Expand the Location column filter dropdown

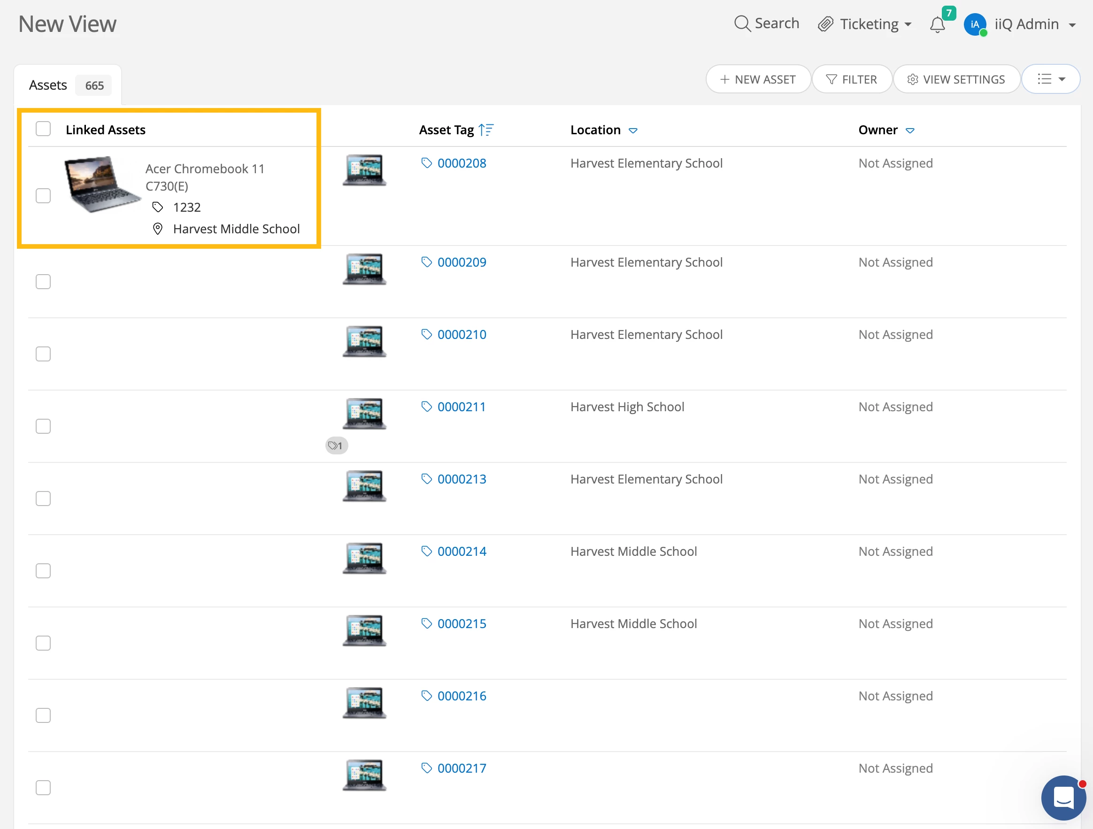point(632,130)
